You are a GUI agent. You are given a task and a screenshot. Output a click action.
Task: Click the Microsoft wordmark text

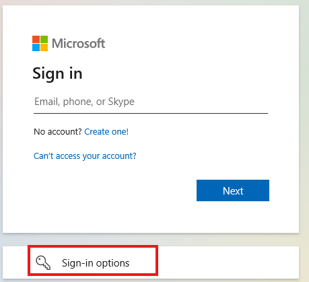click(x=78, y=43)
